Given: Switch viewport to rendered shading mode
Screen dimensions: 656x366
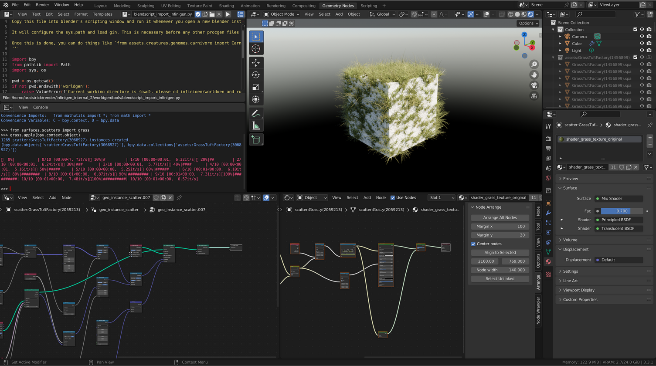Looking at the screenshot, I should [x=531, y=14].
